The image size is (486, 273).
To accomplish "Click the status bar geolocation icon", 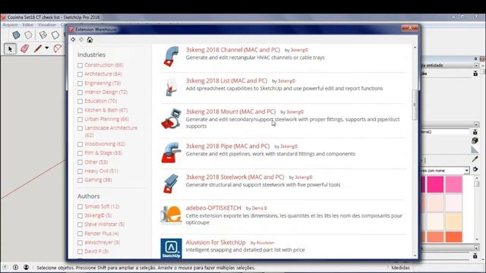I will point(5,267).
